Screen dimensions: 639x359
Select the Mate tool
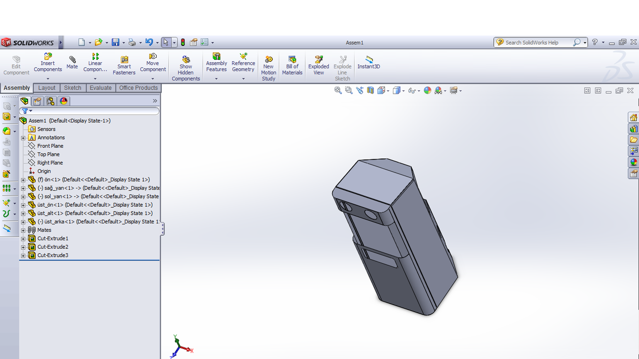72,63
